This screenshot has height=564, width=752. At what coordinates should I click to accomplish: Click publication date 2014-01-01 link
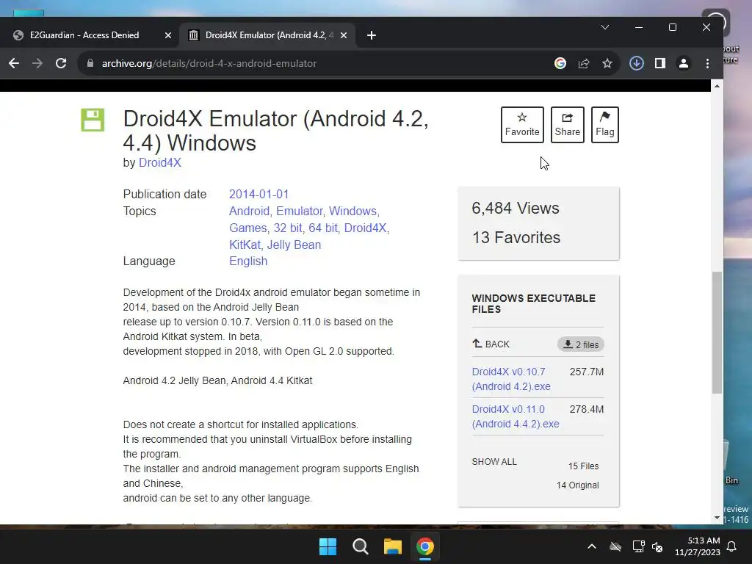click(x=258, y=194)
